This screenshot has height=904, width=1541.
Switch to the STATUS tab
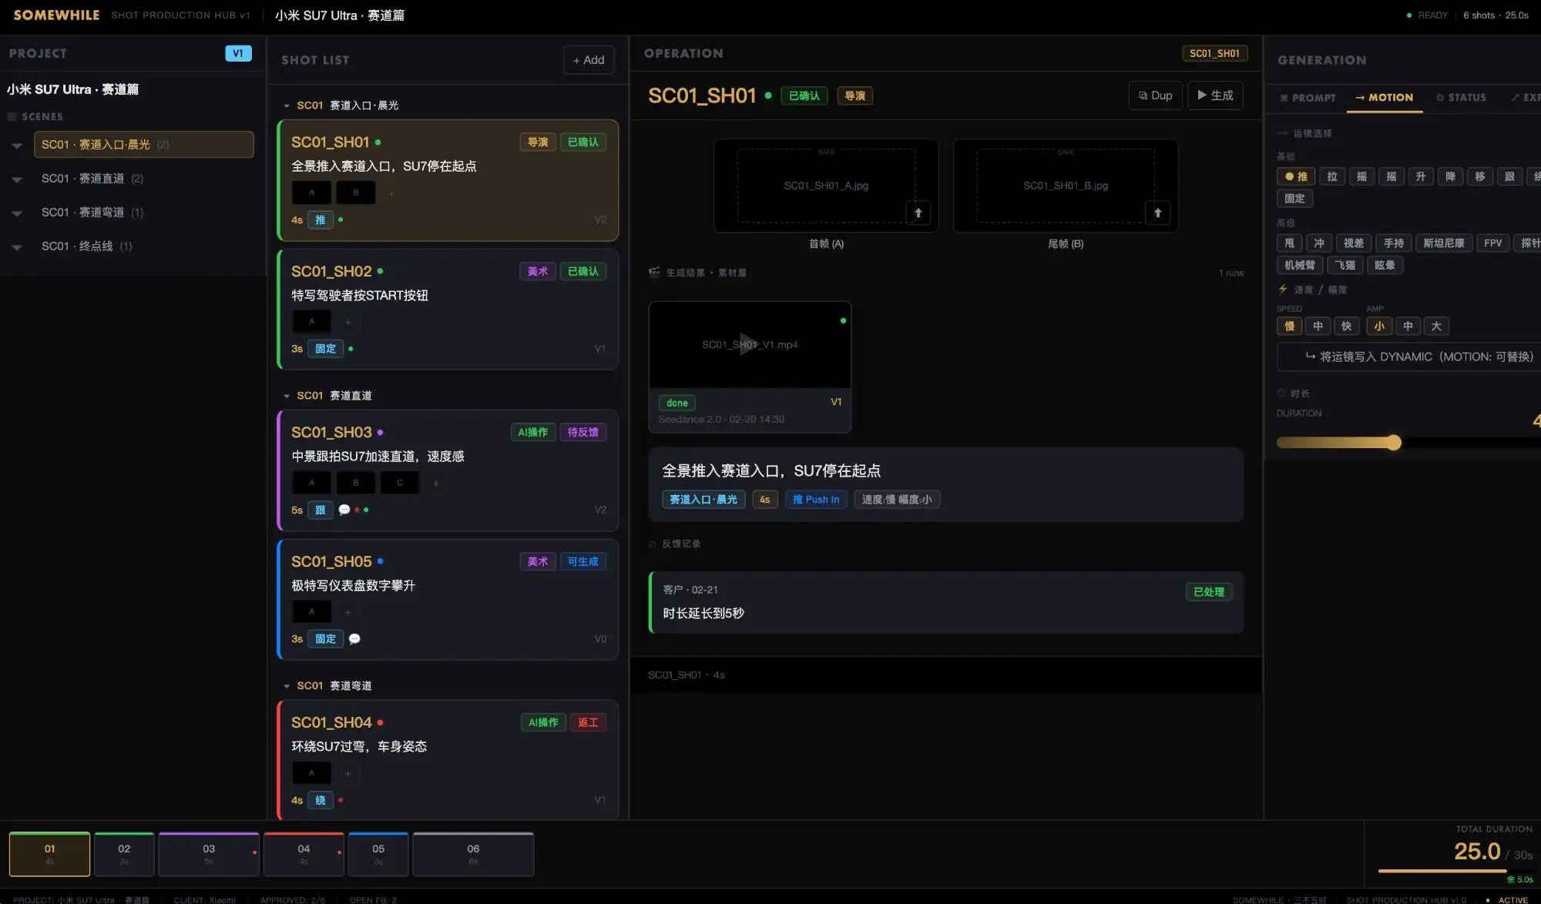[1462, 98]
